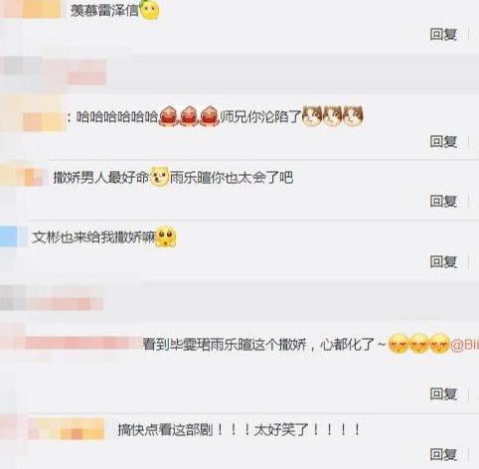Reply to the 太好笑了 comment
The width and height of the screenshot is (479, 469).
[x=443, y=454]
